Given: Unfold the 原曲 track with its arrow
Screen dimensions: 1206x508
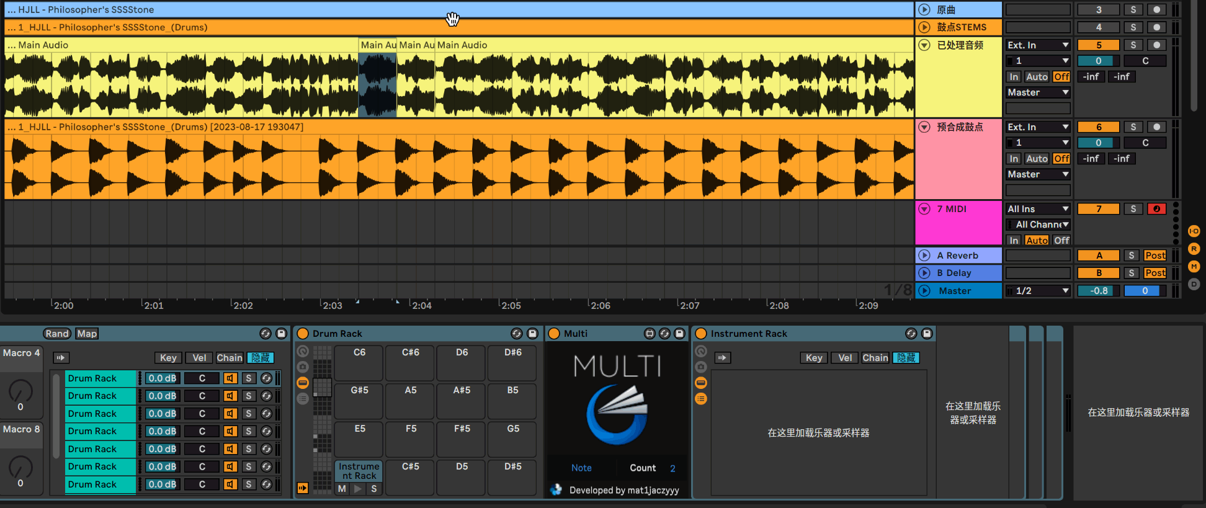Looking at the screenshot, I should (924, 10).
